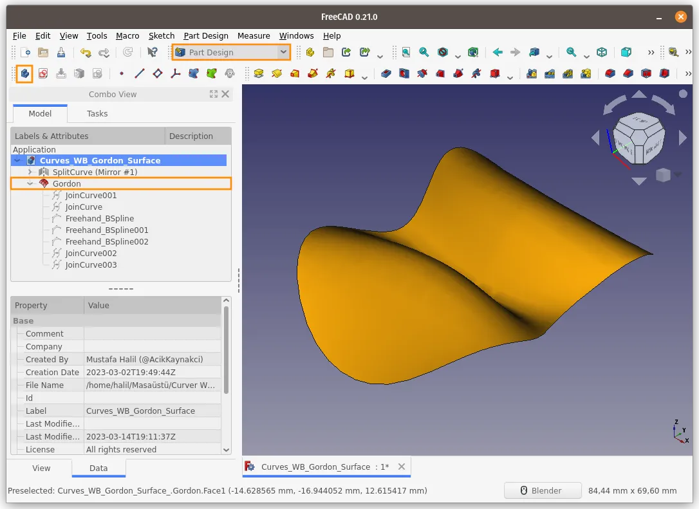Image resolution: width=699 pixels, height=509 pixels.
Task: Open the Sketch menu
Action: pos(162,35)
